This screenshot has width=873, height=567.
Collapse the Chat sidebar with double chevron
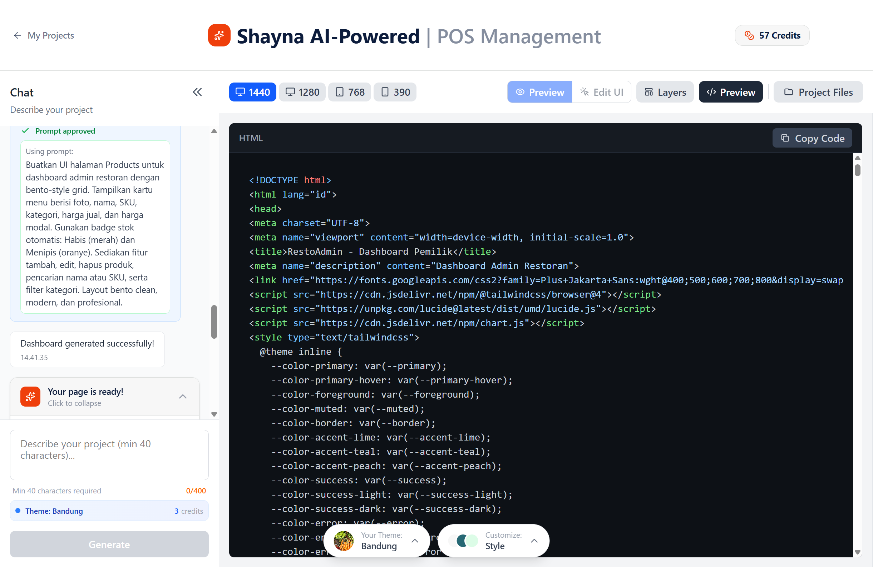click(x=197, y=92)
